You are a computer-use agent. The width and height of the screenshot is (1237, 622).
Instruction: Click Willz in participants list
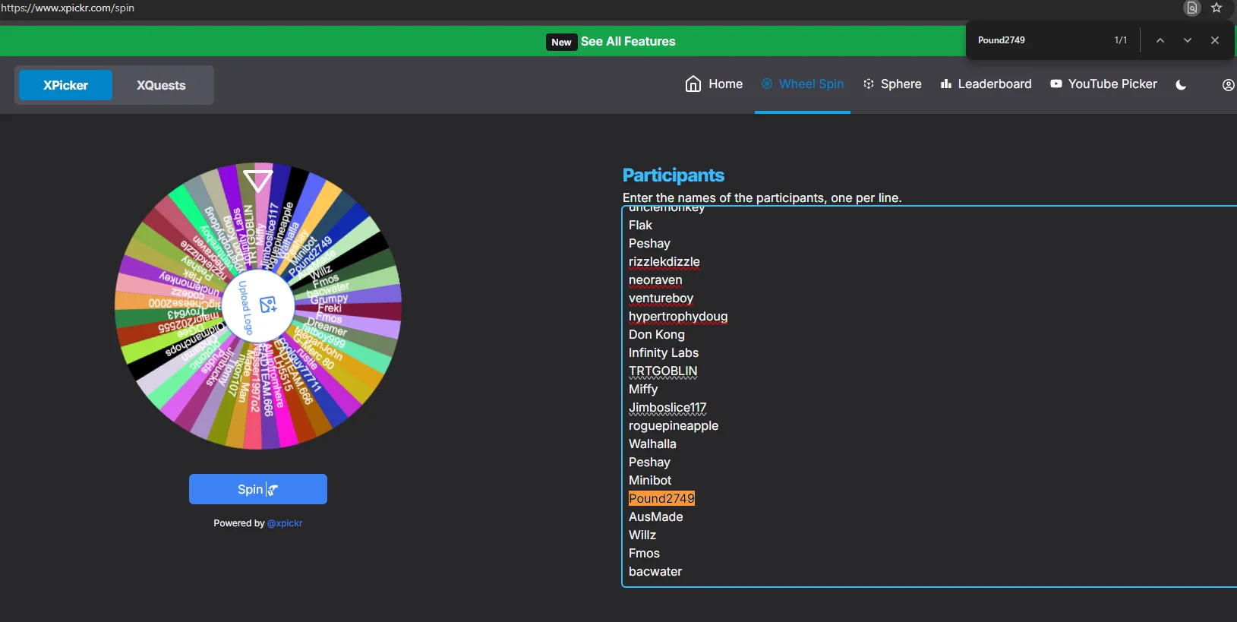pos(642,535)
